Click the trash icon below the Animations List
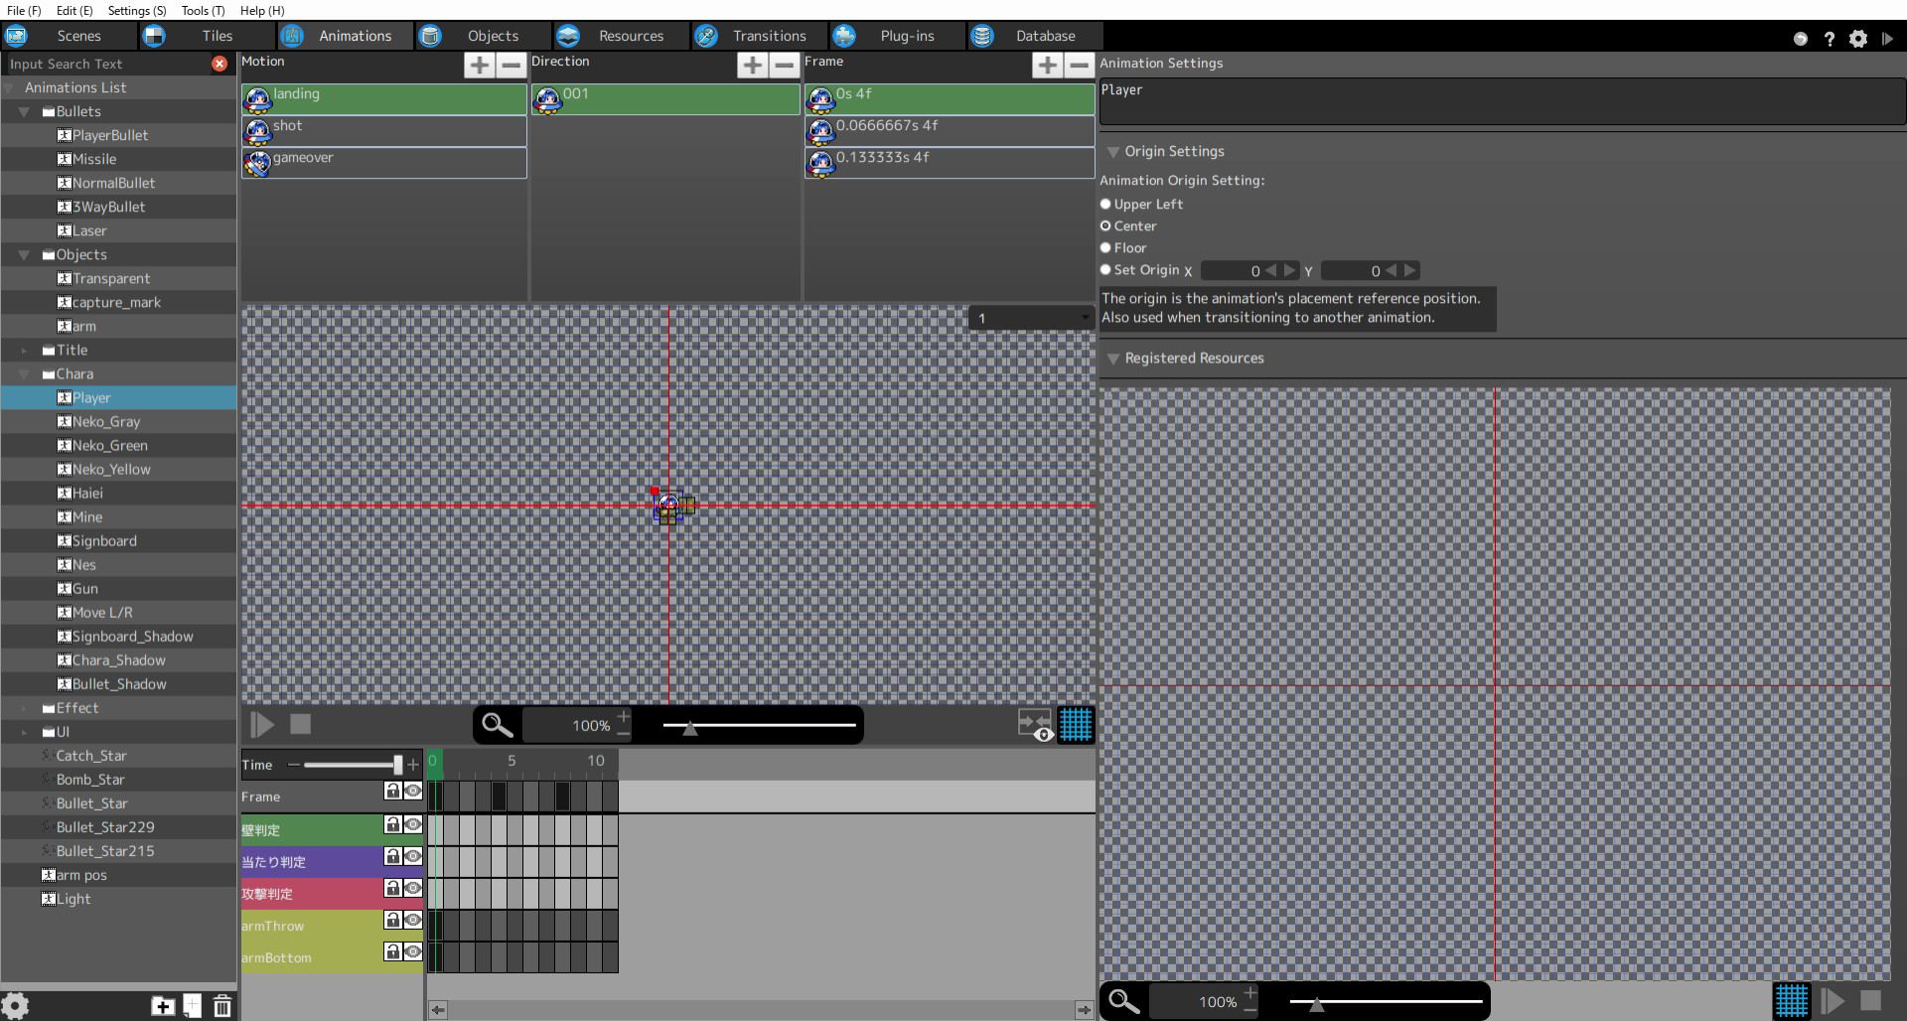The width and height of the screenshot is (1907, 1021). tap(220, 1005)
